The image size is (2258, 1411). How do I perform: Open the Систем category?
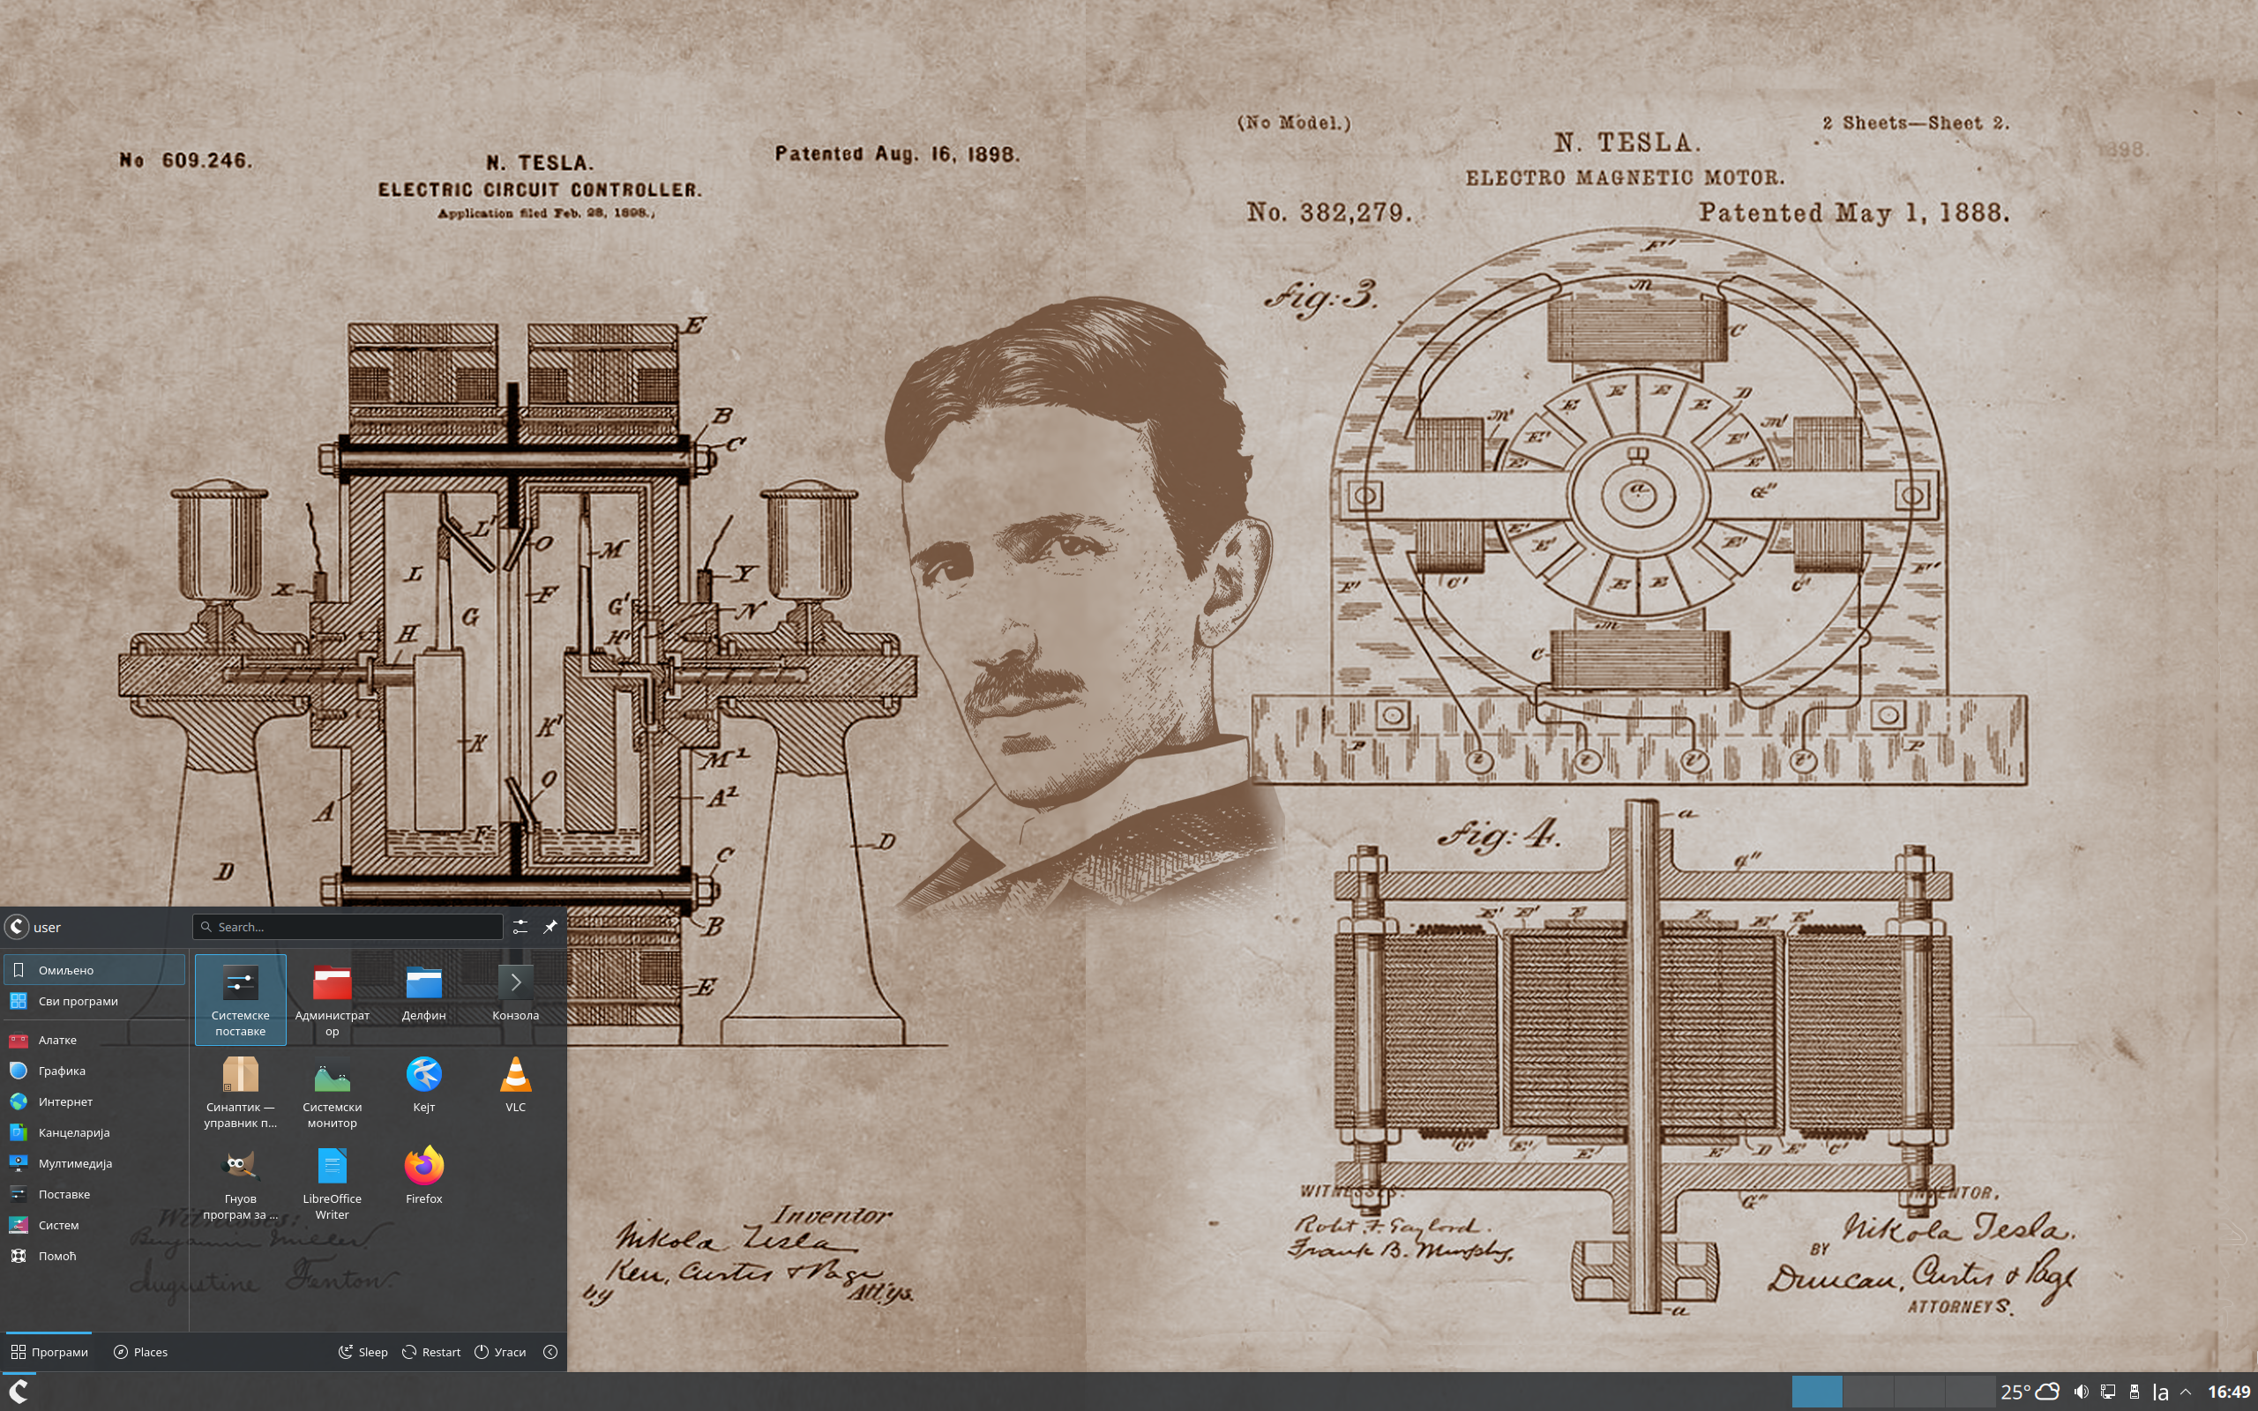94,1224
